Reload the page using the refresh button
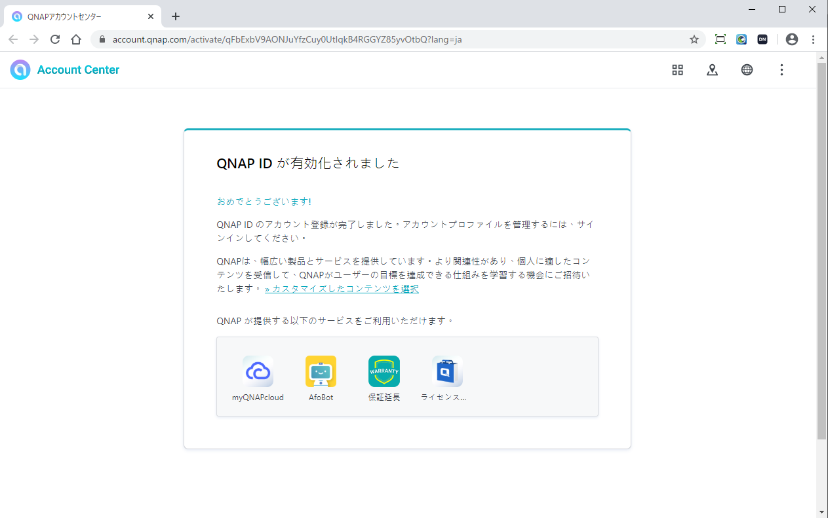Viewport: 828px width, 518px height. pos(55,39)
